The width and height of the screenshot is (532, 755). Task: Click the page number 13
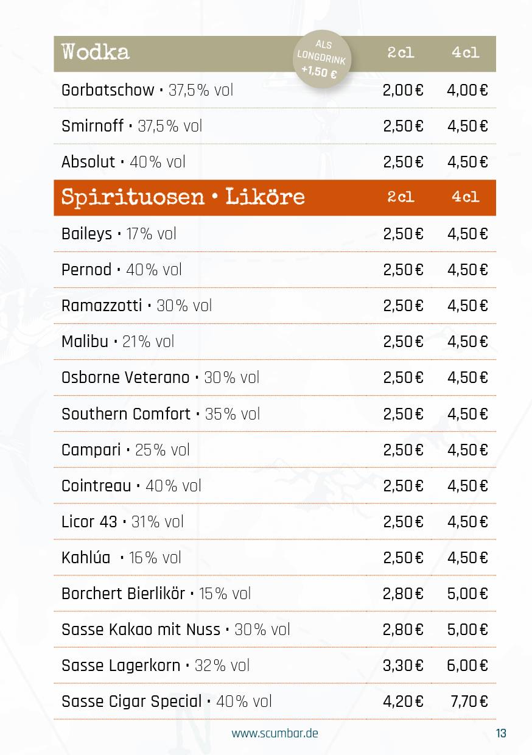[x=501, y=733]
